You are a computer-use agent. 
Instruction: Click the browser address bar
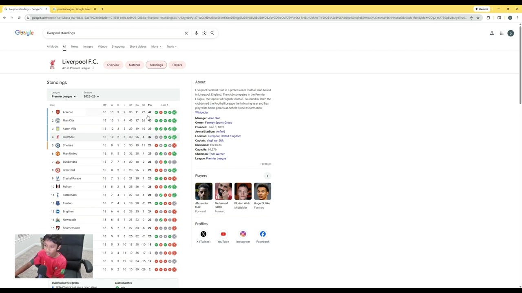(x=249, y=18)
